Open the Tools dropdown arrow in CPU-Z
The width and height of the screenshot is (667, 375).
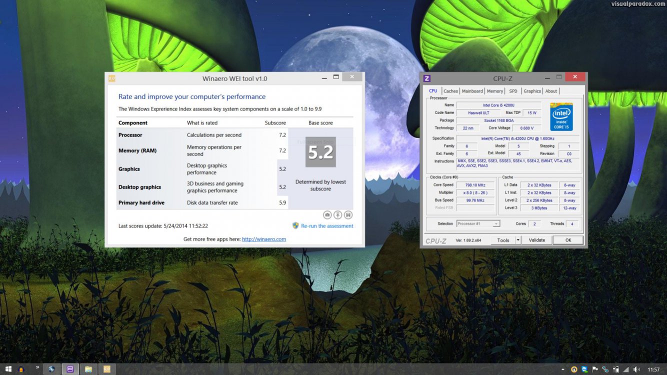coord(518,240)
